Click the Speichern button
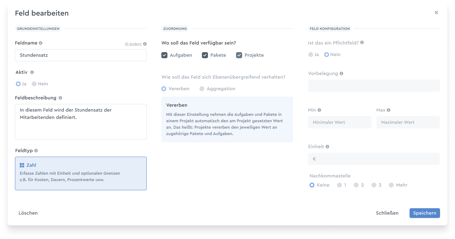 425,213
